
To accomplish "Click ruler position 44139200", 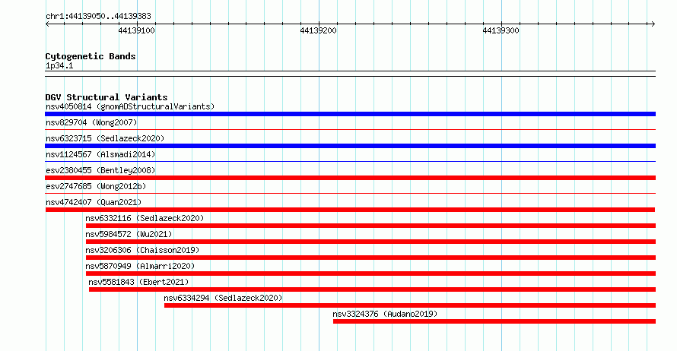I will click(318, 30).
